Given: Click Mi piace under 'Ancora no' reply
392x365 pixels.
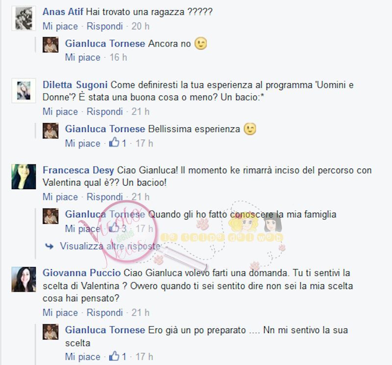Looking at the screenshot, I should pos(83,57).
